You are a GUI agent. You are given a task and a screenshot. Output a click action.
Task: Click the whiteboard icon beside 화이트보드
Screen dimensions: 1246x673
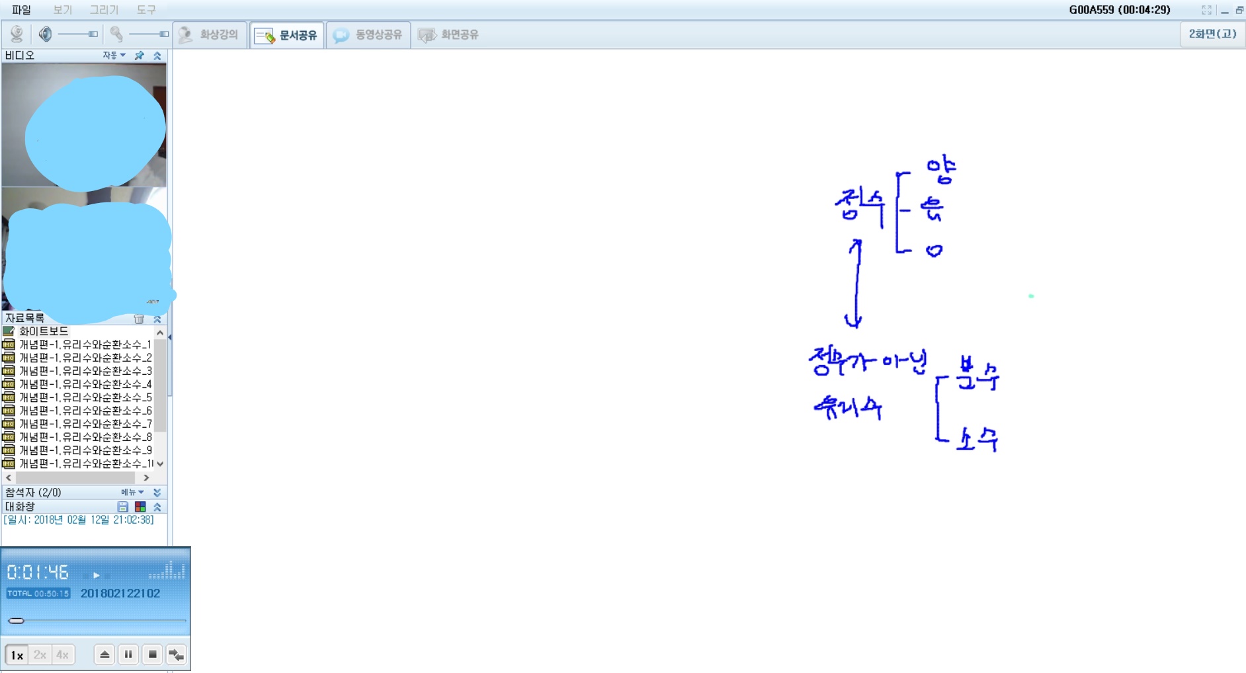click(x=9, y=331)
